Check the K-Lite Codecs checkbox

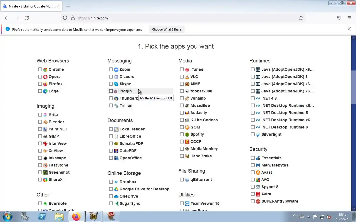182,120
